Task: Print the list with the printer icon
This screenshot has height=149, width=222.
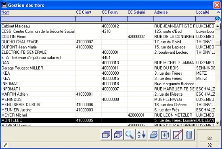Action: [153, 135]
